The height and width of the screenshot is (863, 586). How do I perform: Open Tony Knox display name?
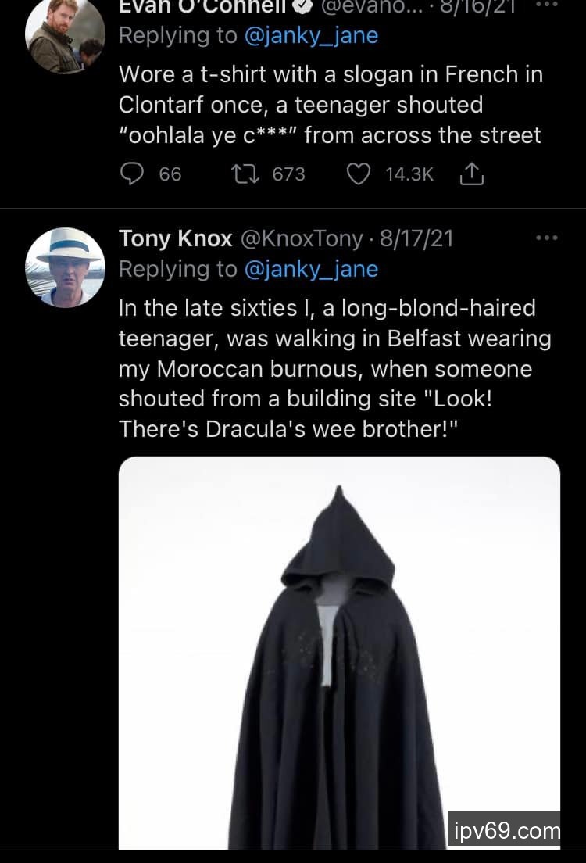[x=175, y=238]
